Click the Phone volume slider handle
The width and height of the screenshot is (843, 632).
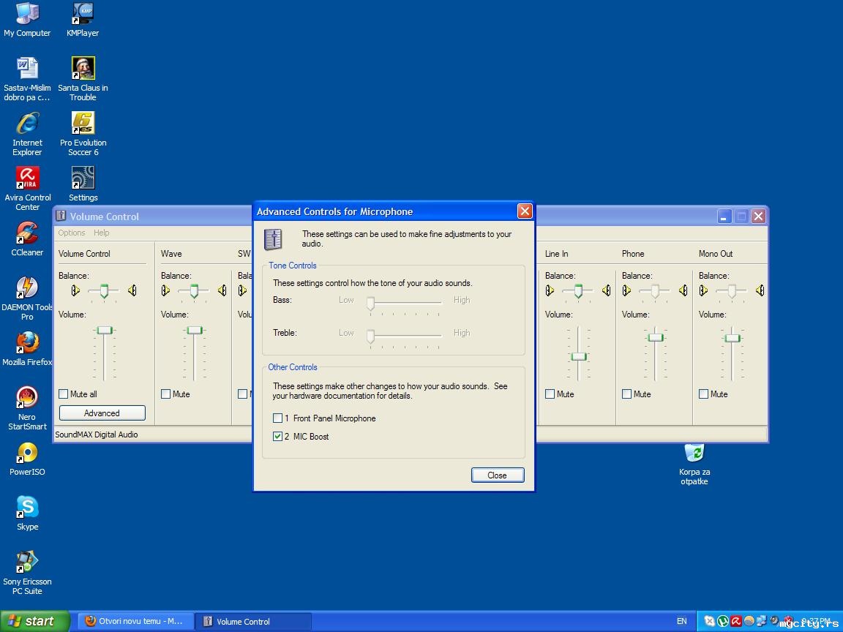point(655,337)
